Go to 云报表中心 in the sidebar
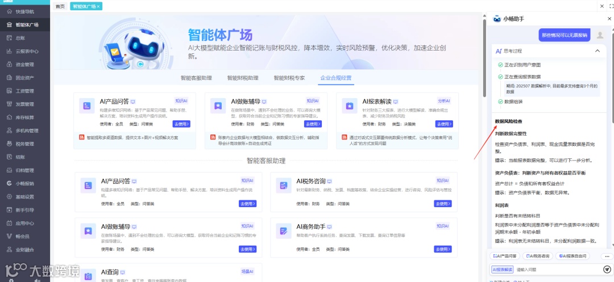Image resolution: width=614 pixels, height=282 pixels. [x=24, y=51]
